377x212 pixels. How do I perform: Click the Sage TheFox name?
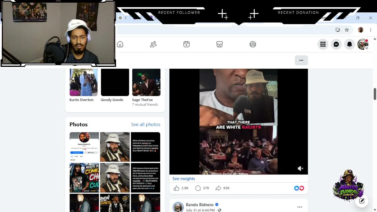coord(142,100)
